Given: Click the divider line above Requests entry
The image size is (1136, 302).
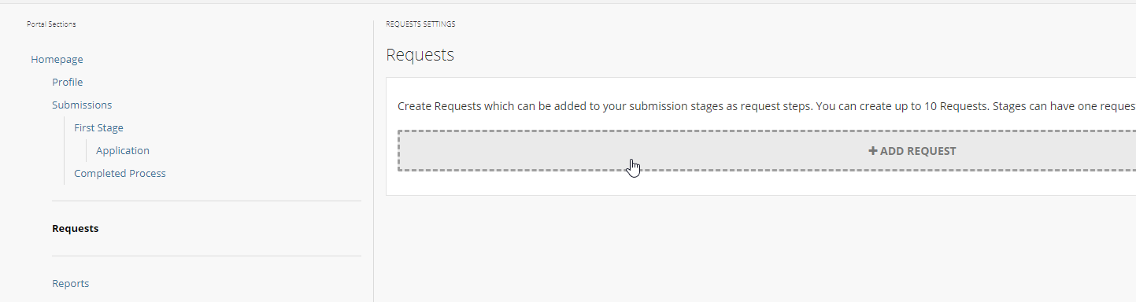Looking at the screenshot, I should [x=206, y=201].
